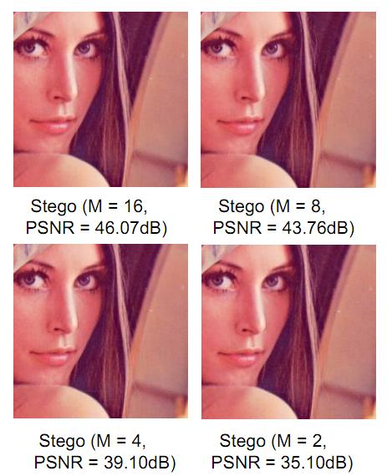Click the nose in the M = 2 image
The width and height of the screenshot is (392, 476).
click(252, 321)
